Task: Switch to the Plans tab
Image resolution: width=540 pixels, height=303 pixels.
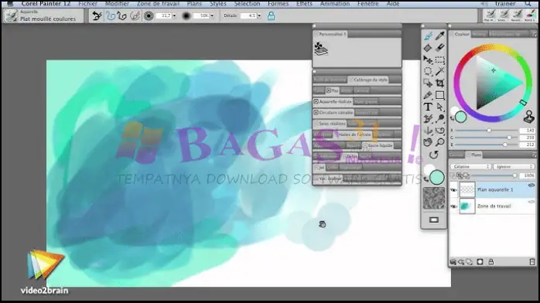Action: point(474,155)
